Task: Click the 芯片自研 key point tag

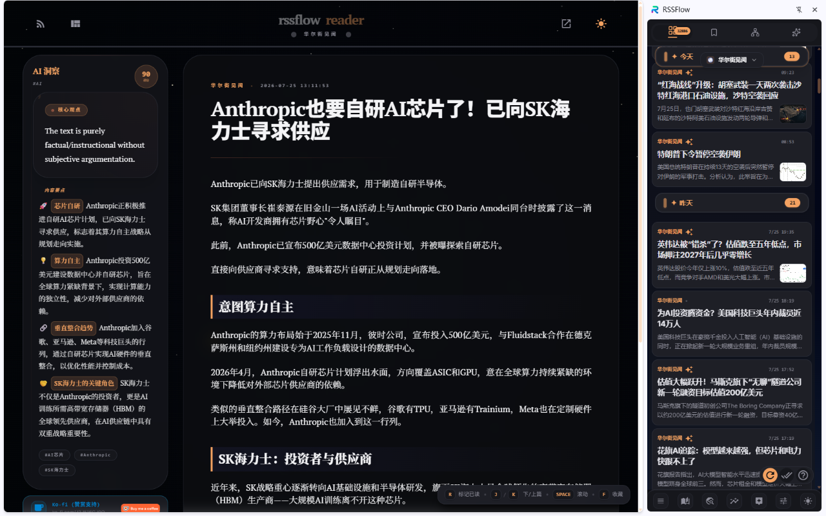Action: pyautogui.click(x=67, y=206)
